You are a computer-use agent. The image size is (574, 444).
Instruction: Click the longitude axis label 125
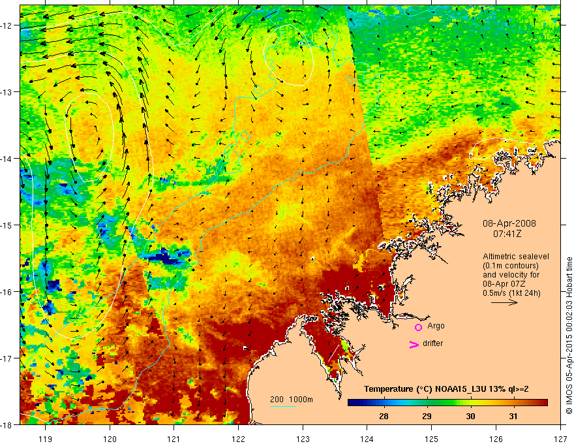click(x=432, y=439)
